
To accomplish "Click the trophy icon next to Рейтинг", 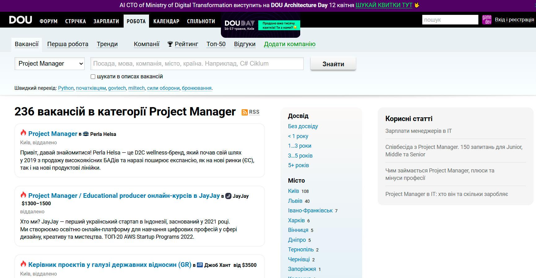I will pyautogui.click(x=170, y=44).
